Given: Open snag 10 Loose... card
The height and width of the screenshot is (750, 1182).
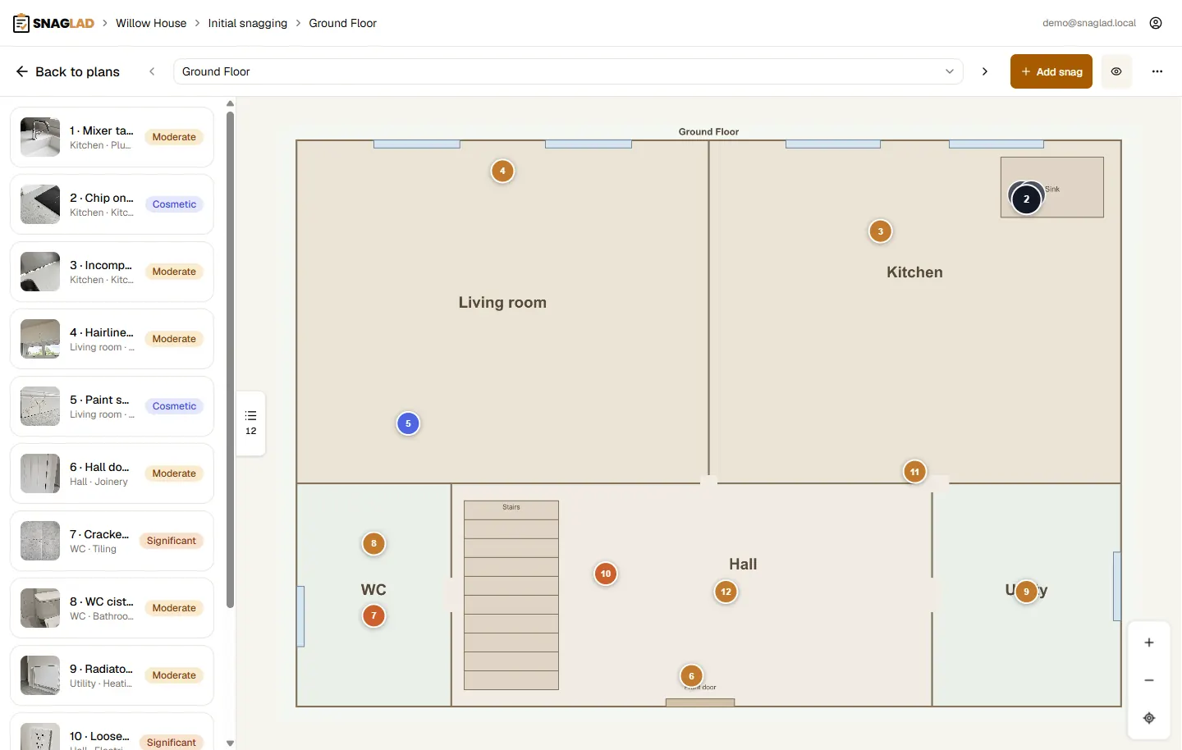Looking at the screenshot, I should pos(112,732).
